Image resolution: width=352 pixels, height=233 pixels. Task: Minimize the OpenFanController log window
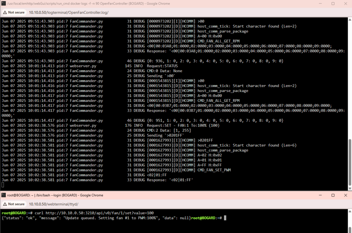click(x=320, y=4)
